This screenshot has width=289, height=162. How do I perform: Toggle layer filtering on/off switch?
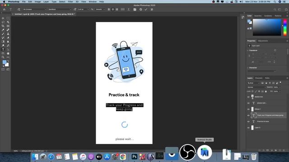click(x=280, y=83)
